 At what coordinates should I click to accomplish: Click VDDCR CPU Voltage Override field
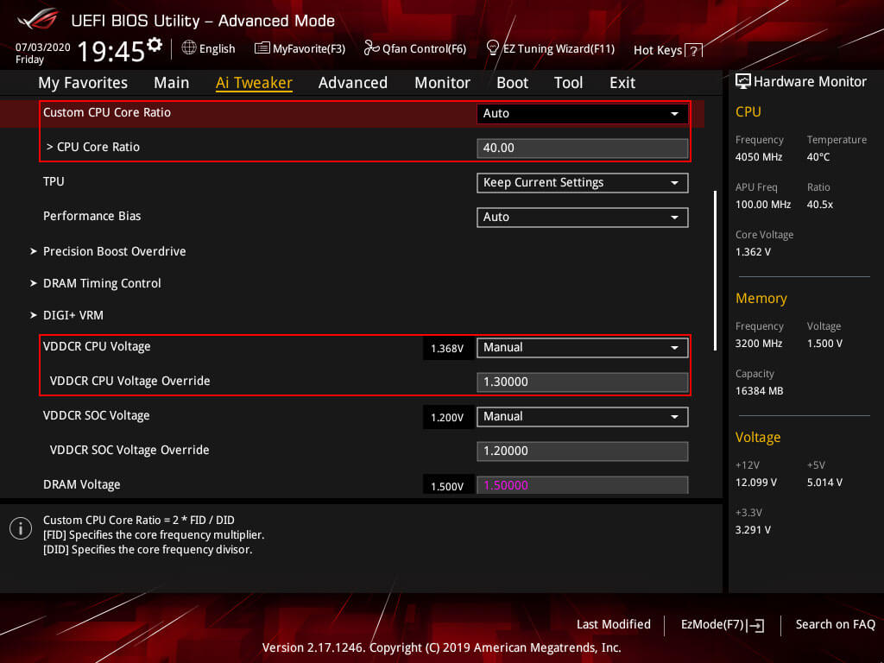point(583,382)
